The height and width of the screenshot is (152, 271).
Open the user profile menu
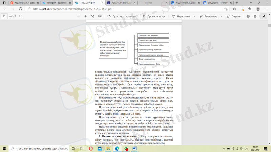point(258,9)
